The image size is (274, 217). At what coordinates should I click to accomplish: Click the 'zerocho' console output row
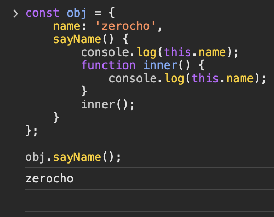[x=150, y=178]
